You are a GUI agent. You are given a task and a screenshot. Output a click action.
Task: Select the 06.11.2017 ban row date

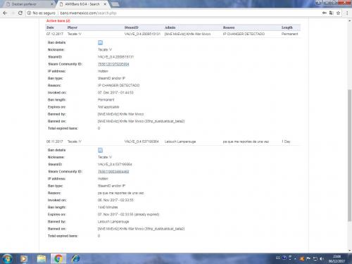point(55,142)
